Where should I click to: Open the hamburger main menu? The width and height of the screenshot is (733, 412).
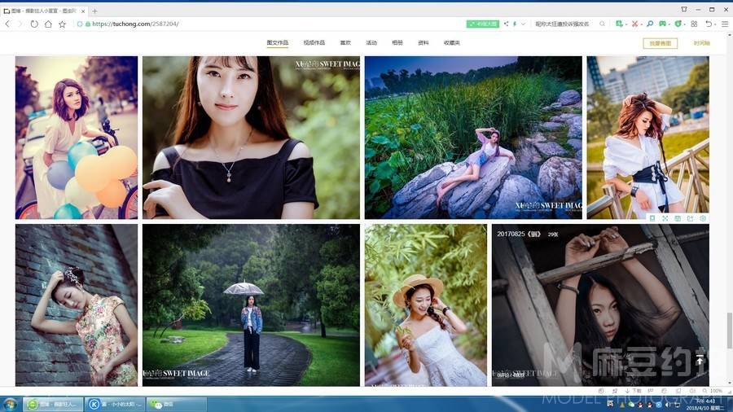coord(725,24)
